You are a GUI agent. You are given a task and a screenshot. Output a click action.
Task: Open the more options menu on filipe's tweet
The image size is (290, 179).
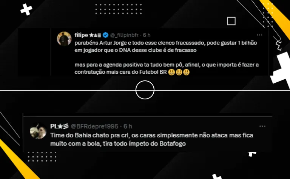[259, 35]
